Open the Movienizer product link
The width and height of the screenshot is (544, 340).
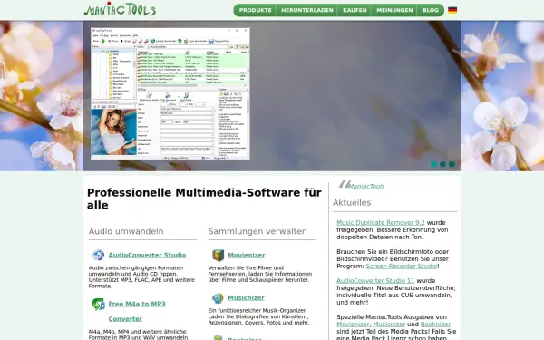coord(247,255)
